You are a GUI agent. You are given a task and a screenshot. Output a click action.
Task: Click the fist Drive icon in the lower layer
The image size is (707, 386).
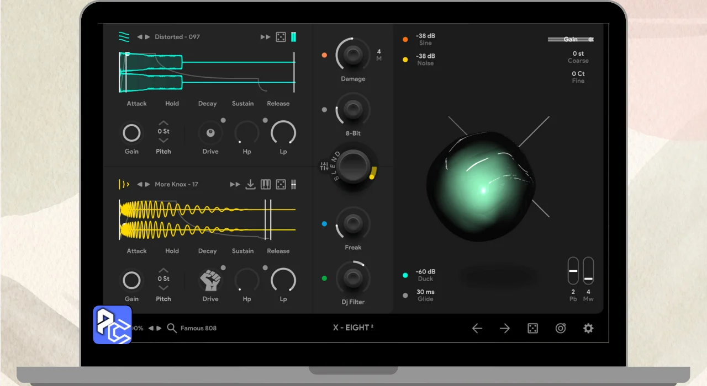click(x=210, y=280)
